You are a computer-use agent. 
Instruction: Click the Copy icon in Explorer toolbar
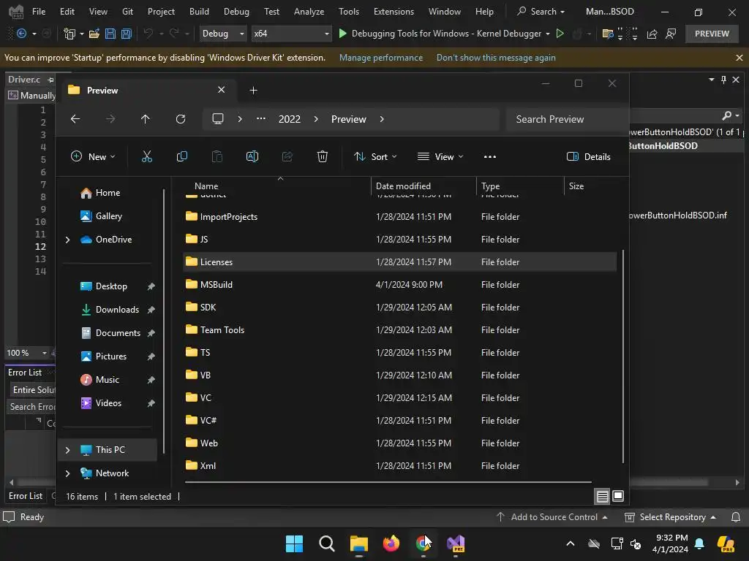point(181,156)
